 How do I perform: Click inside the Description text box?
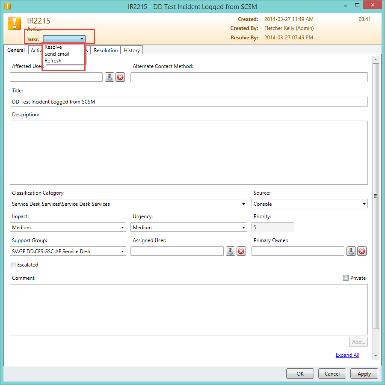[x=188, y=152]
